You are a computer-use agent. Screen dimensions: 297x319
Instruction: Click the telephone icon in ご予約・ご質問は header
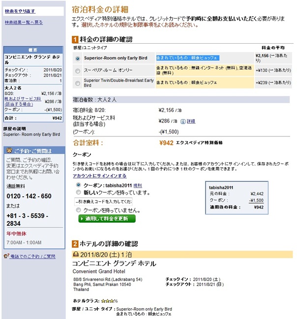pyautogui.click(x=9, y=150)
